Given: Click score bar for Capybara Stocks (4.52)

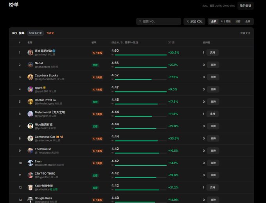Looking at the screenshot, I should [x=141, y=80].
